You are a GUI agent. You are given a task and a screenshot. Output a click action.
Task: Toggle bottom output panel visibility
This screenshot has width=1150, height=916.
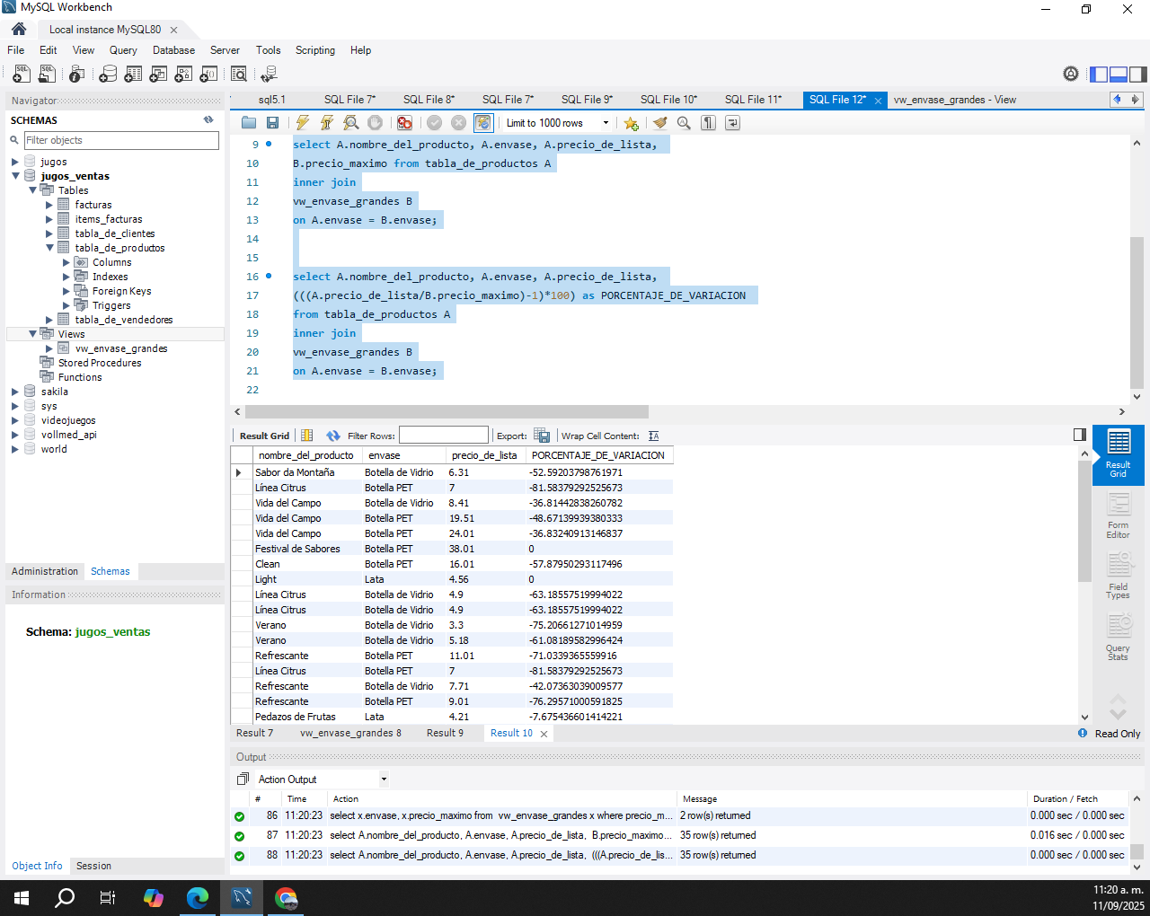(x=1119, y=74)
